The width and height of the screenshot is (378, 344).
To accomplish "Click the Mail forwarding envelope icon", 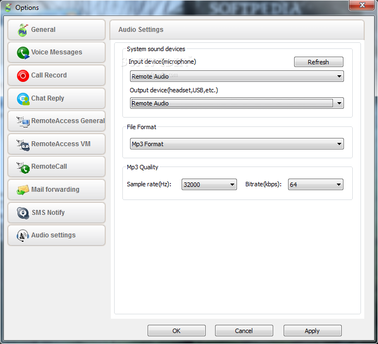I will [x=23, y=190].
